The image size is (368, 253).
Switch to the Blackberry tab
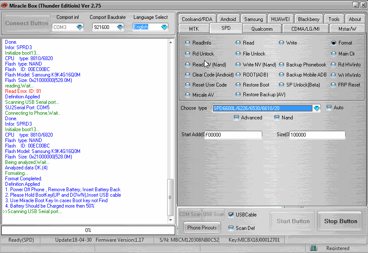coord(309,19)
